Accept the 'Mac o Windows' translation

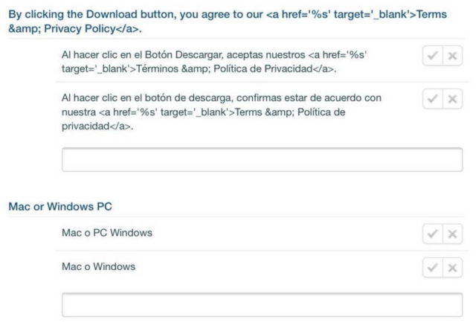(432, 267)
